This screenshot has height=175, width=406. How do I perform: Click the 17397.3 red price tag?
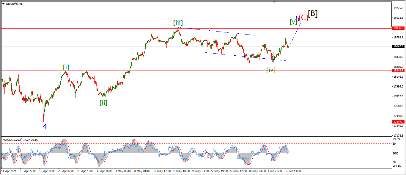[398, 122]
